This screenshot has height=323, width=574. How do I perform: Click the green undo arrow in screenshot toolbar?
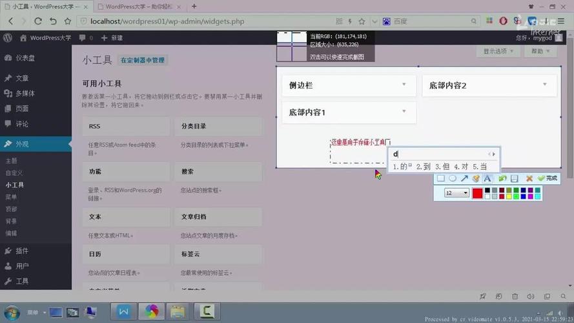[502, 178]
